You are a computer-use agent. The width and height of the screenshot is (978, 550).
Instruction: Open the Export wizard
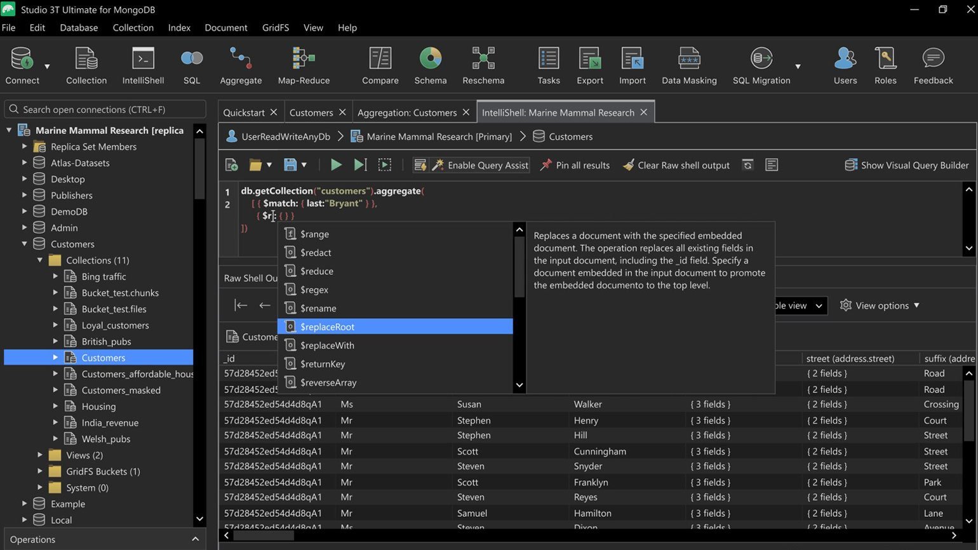click(590, 65)
